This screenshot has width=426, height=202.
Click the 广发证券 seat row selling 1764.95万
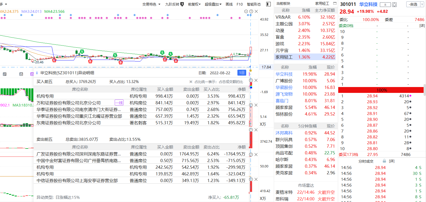(x=141, y=154)
